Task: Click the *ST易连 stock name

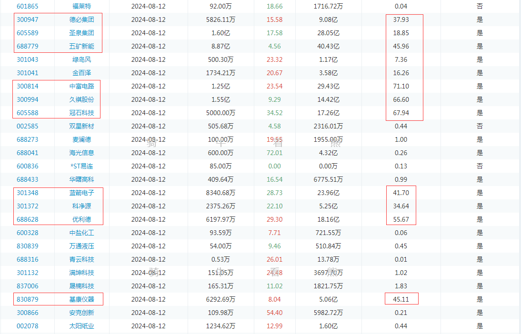Action: pyautogui.click(x=82, y=166)
